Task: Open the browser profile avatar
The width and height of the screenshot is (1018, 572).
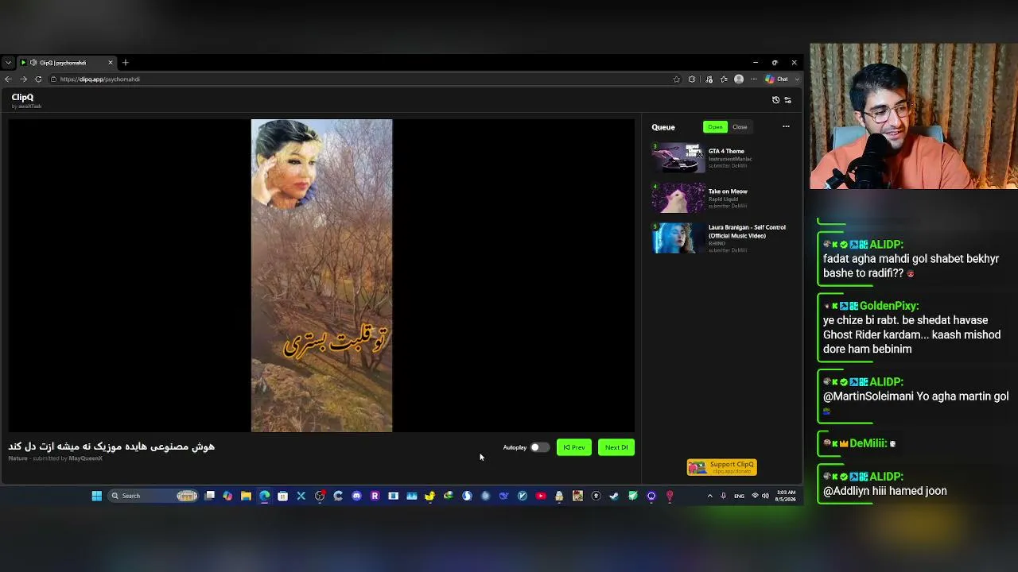Action: pyautogui.click(x=739, y=79)
